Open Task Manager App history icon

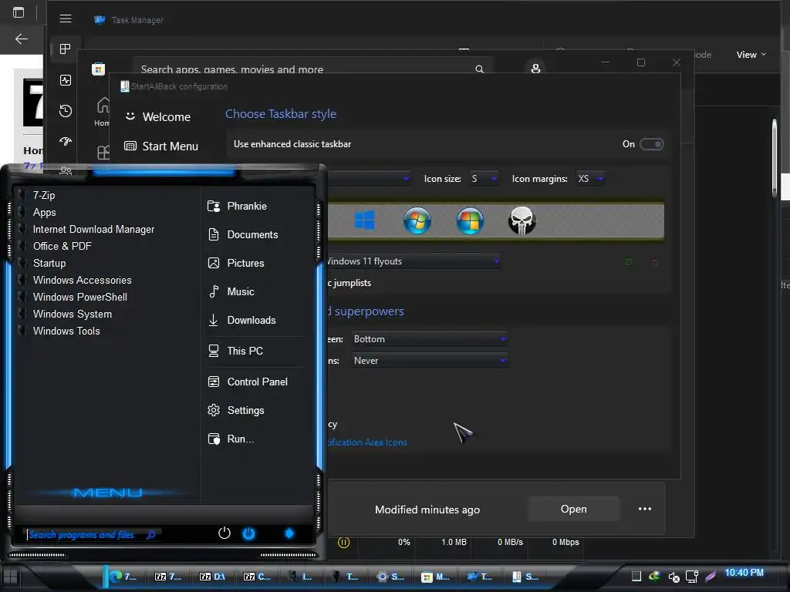point(66,111)
